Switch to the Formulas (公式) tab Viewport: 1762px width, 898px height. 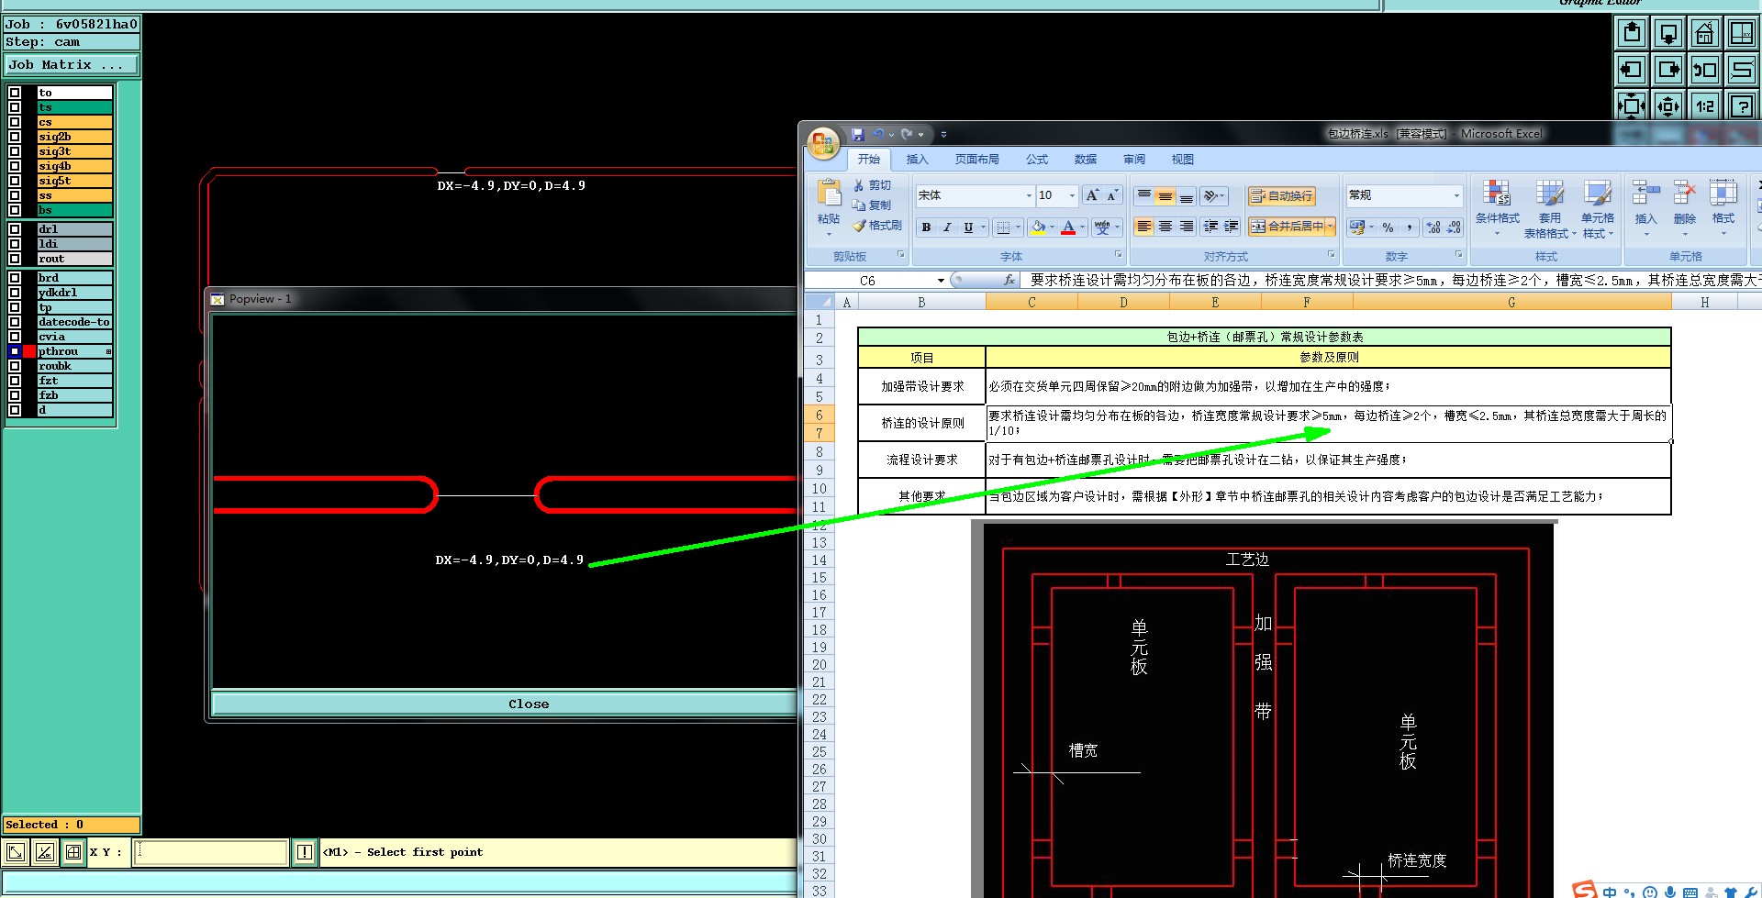1036,160
